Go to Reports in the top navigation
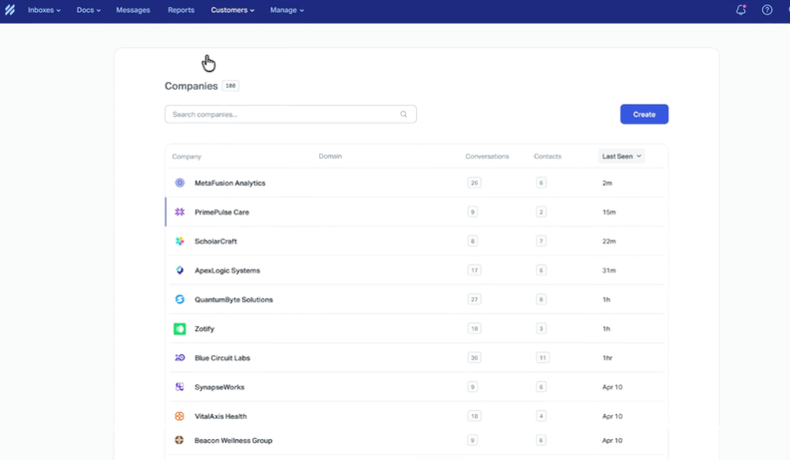The width and height of the screenshot is (790, 460). pyautogui.click(x=181, y=10)
